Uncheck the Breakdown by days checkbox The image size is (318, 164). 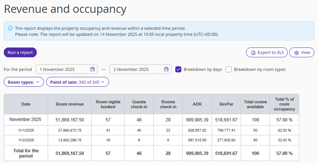point(179,69)
